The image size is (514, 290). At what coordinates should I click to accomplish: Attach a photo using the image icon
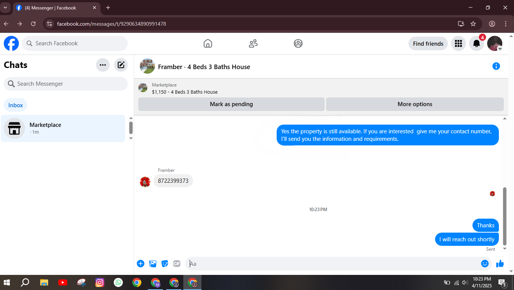tap(153, 264)
